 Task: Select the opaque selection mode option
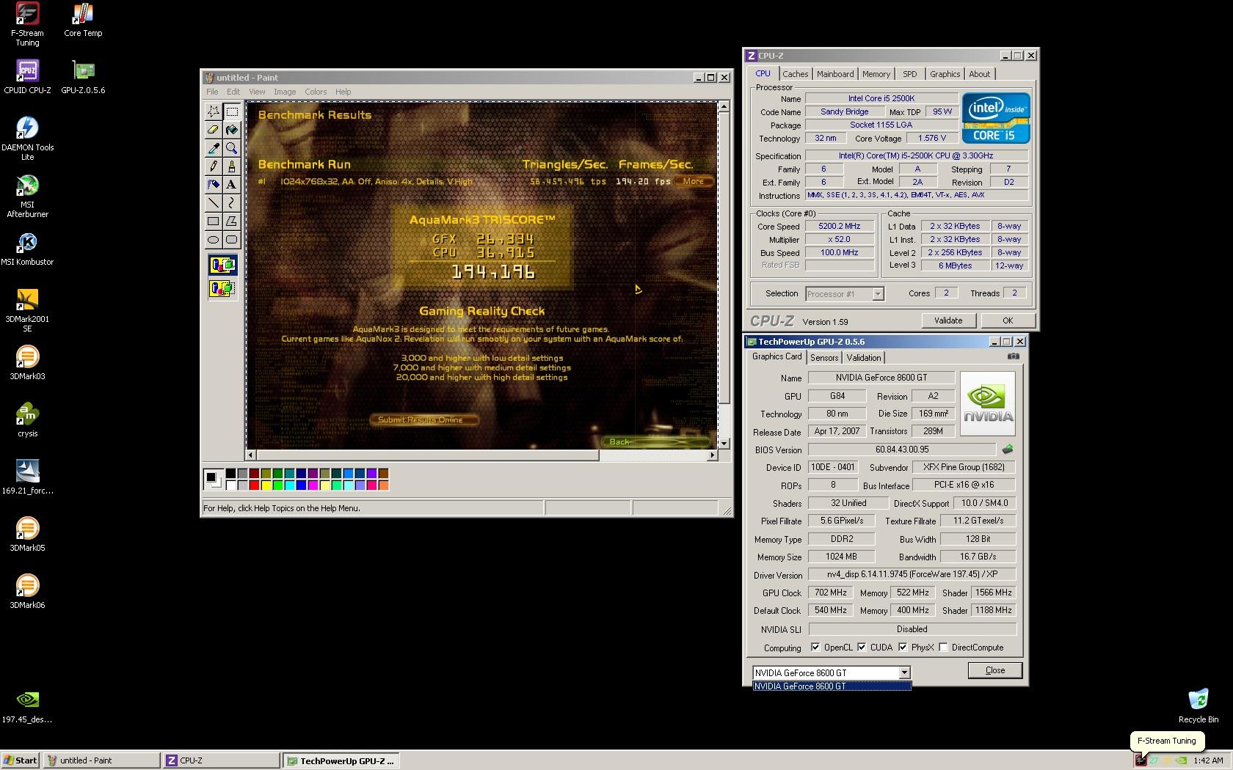(x=222, y=265)
